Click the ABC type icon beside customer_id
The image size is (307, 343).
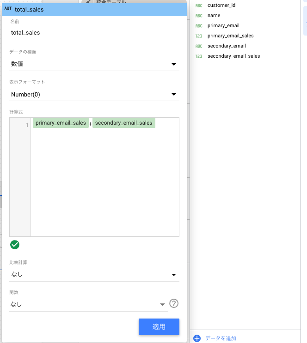(199, 6)
